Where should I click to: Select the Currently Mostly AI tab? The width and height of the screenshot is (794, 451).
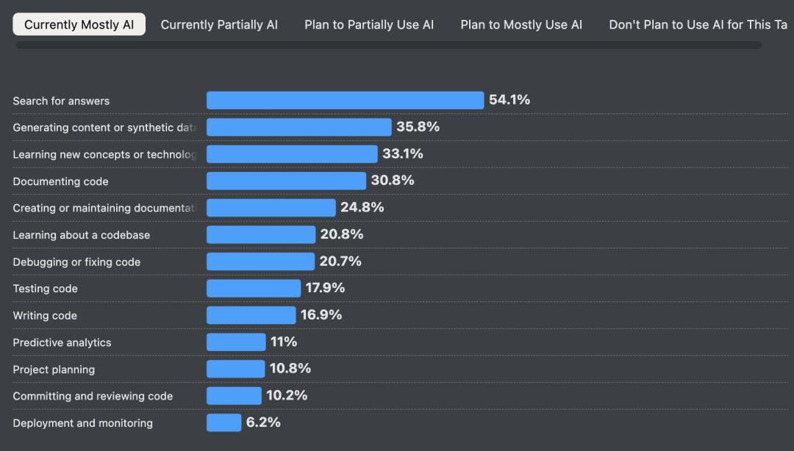pyautogui.click(x=79, y=24)
